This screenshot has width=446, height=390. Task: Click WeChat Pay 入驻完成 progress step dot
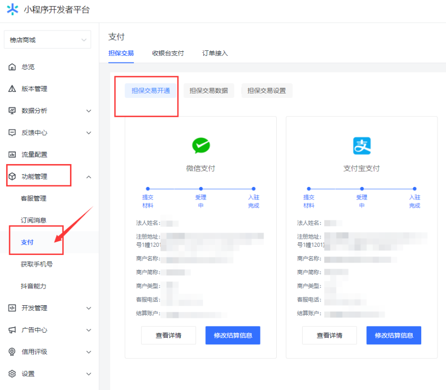[x=254, y=189]
